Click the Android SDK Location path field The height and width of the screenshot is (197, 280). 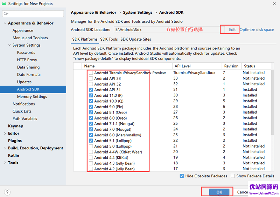click(x=167, y=30)
